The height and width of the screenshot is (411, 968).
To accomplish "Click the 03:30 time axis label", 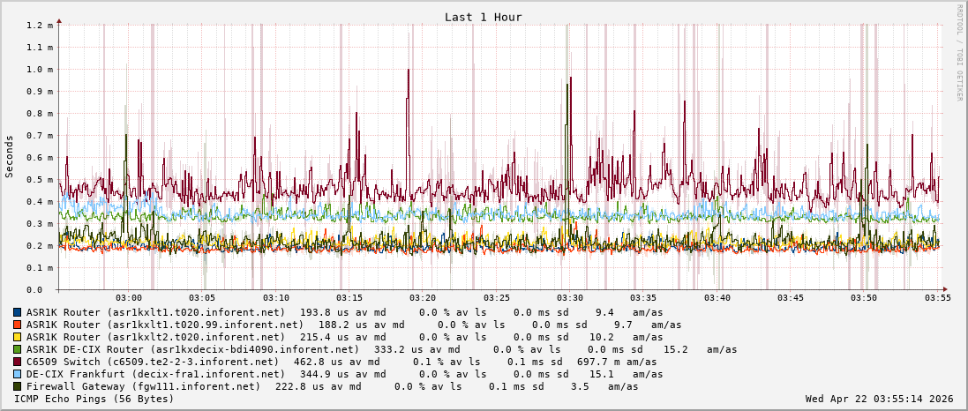I will pyautogui.click(x=570, y=298).
